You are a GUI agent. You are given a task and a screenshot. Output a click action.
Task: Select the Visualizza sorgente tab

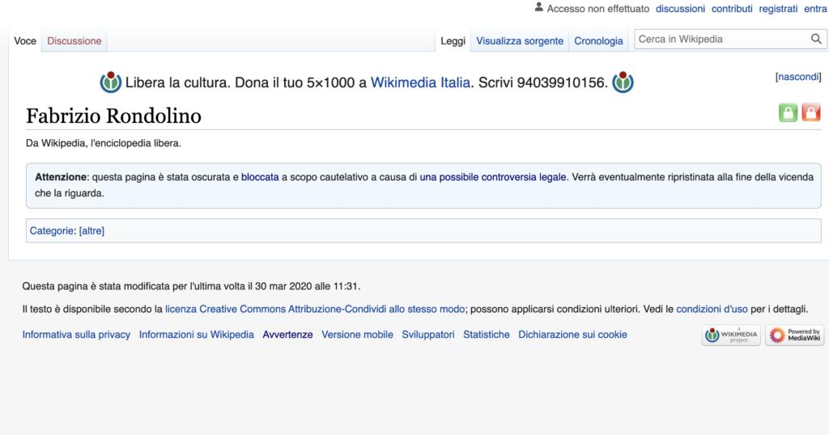[x=520, y=40]
